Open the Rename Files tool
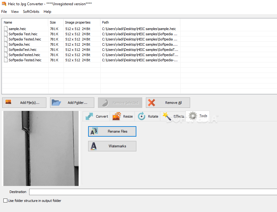This screenshot has width=277, height=212. pyautogui.click(x=112, y=131)
